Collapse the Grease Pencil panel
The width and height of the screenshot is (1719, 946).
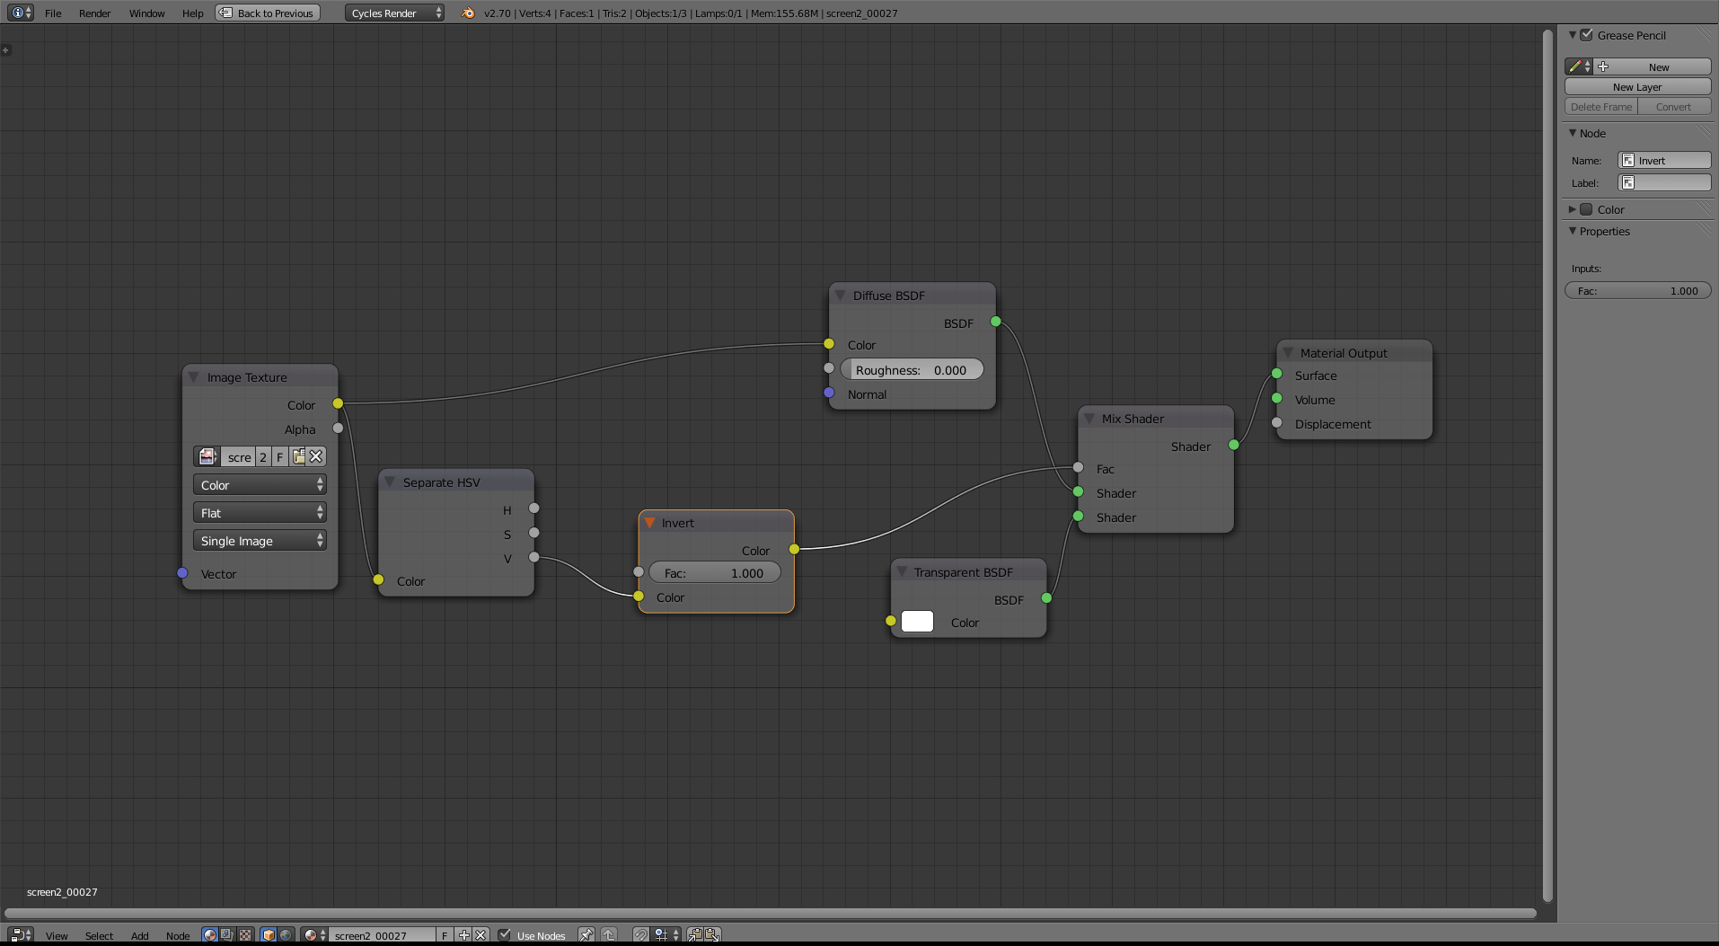(1573, 35)
